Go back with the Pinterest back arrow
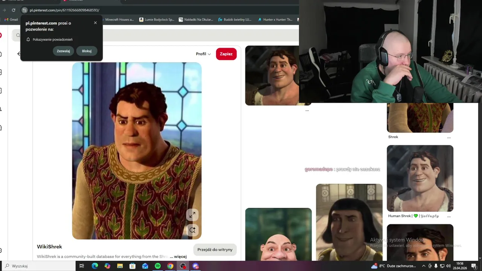482x271 pixels. (x=19, y=54)
